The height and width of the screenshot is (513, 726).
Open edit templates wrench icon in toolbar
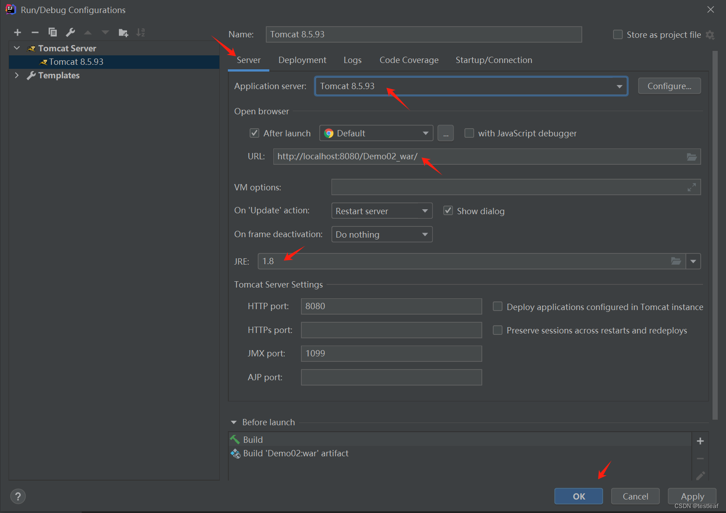pos(70,32)
